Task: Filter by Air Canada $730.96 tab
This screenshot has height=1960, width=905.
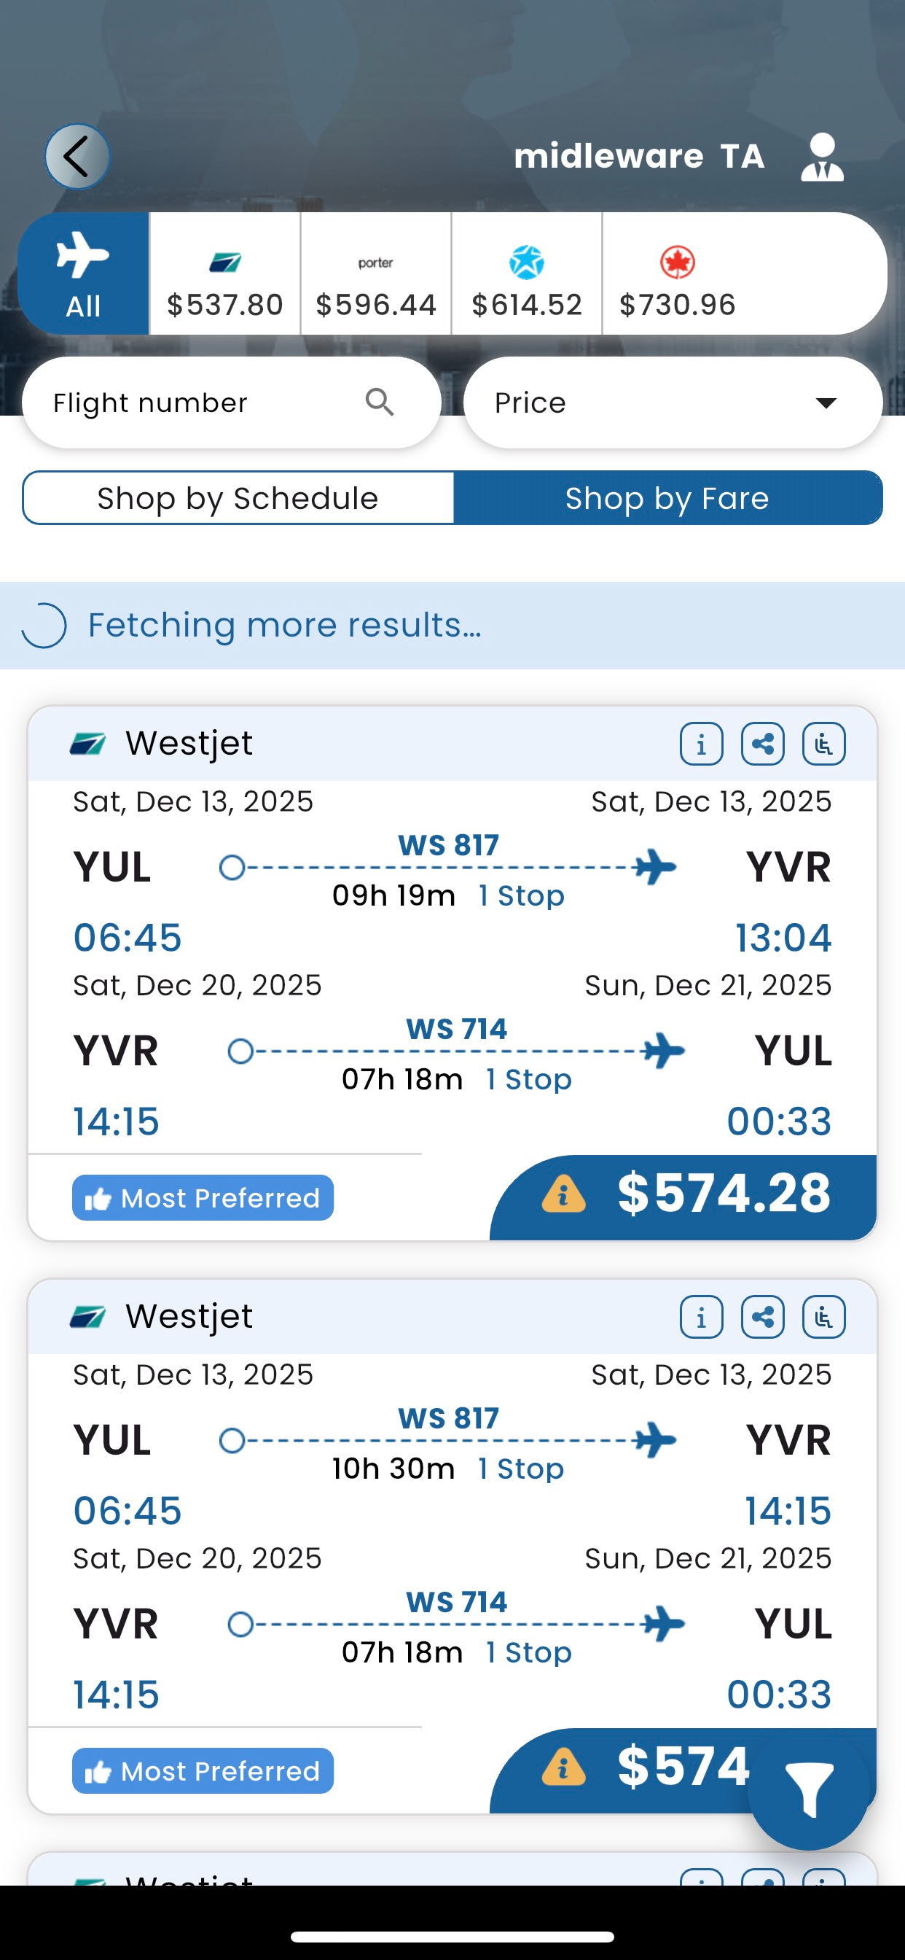Action: [677, 274]
